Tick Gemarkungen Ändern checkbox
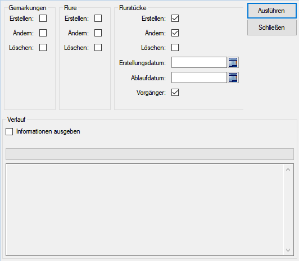 (43, 33)
